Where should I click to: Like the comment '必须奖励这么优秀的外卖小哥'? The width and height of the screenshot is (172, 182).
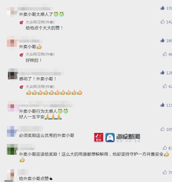coord(163,129)
